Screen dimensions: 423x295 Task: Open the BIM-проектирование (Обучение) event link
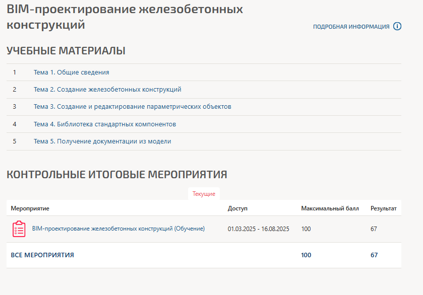[x=118, y=229]
